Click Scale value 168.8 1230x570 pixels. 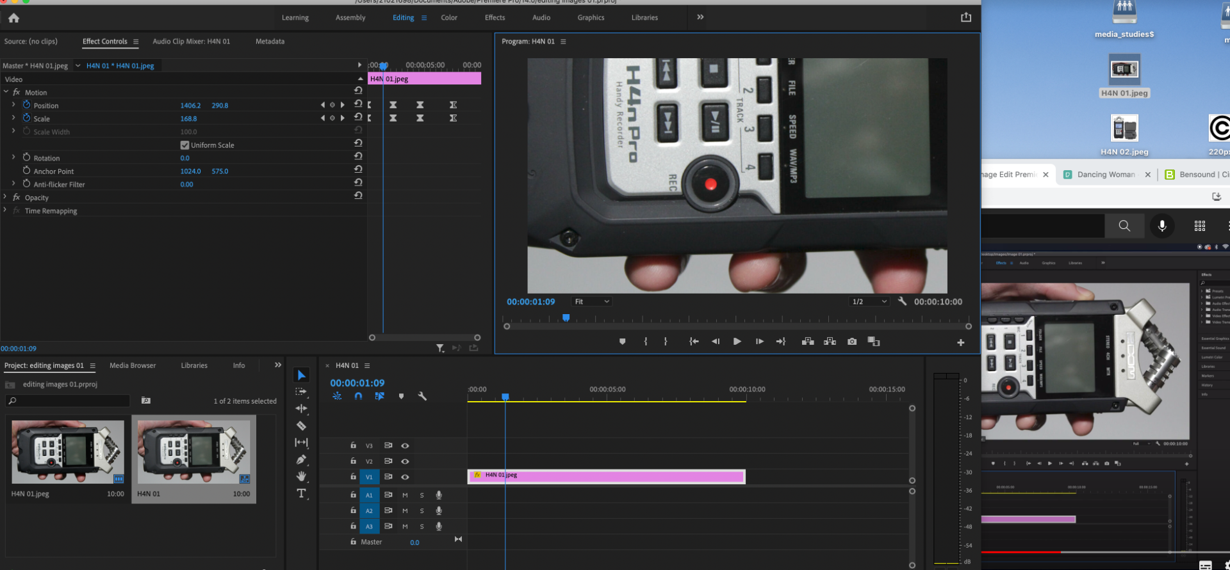(x=188, y=119)
